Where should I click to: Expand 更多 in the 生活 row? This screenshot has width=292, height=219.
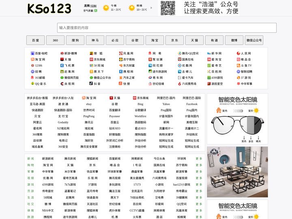199,198
